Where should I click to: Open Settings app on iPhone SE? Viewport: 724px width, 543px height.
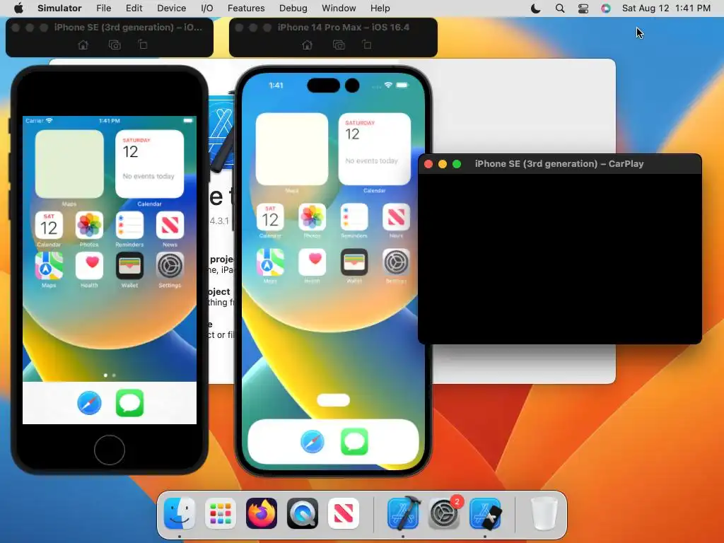pos(170,266)
